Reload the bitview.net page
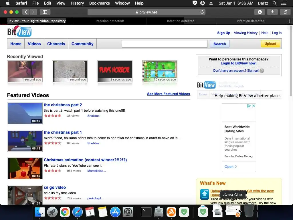This screenshot has height=220, width=293. tap(202, 12)
